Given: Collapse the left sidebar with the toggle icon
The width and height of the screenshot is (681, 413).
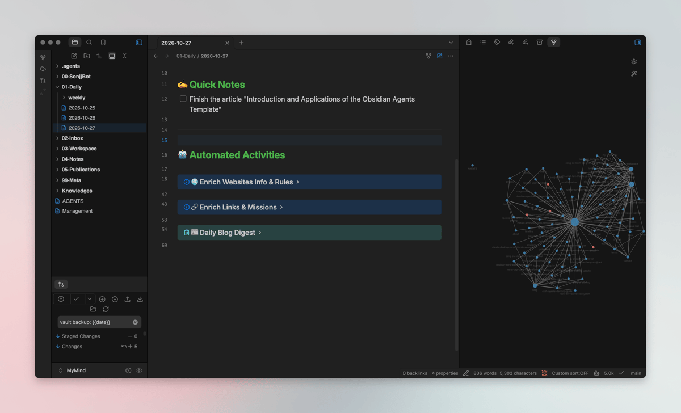Looking at the screenshot, I should coord(139,43).
